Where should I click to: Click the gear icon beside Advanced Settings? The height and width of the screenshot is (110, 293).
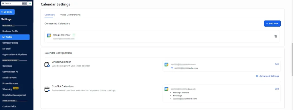[257, 76]
